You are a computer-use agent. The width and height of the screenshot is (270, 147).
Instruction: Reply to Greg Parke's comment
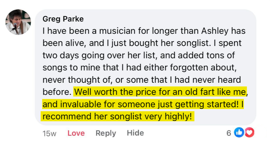(106, 133)
